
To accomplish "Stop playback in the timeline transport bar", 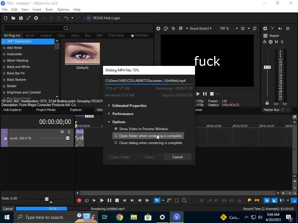I will 117,200.
